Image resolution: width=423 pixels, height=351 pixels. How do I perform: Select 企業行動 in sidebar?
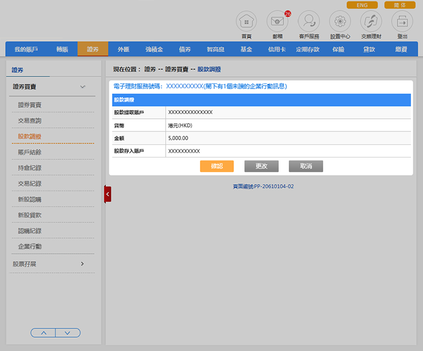pyautogui.click(x=30, y=247)
